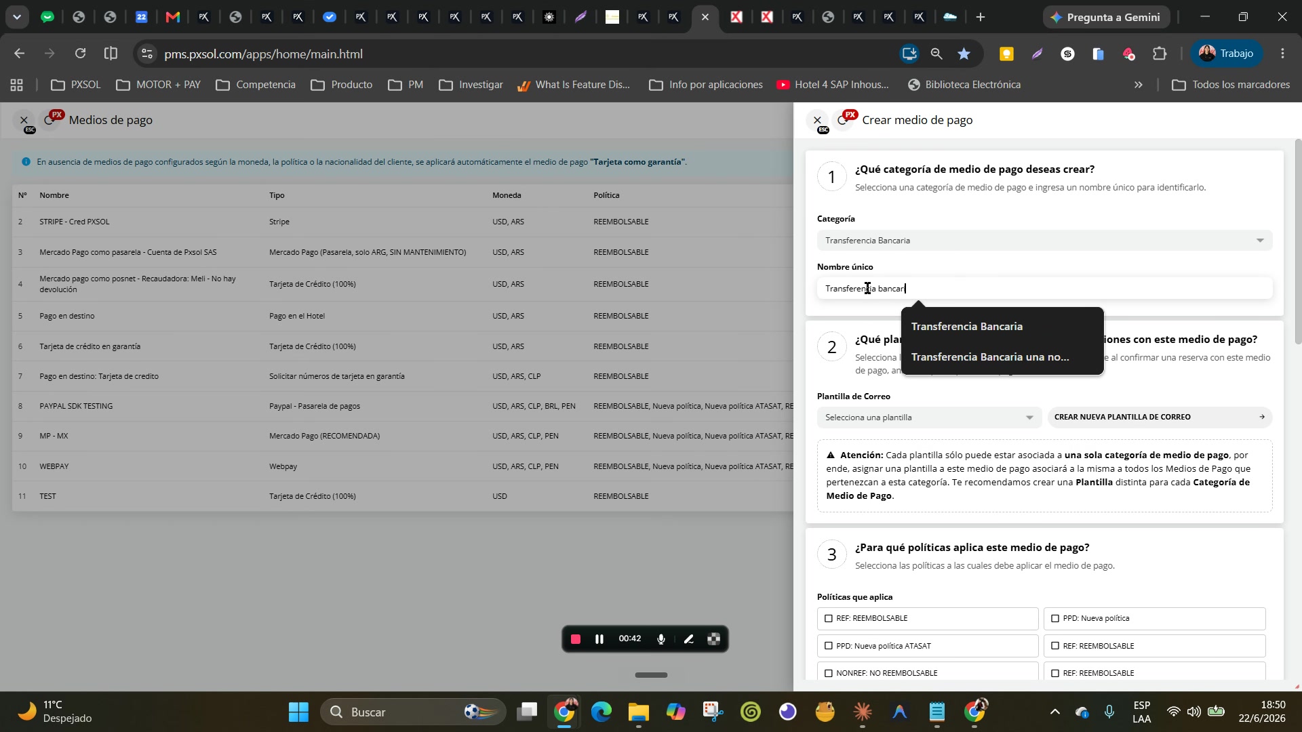Image resolution: width=1302 pixels, height=732 pixels.
Task: Open the recording pen annotation tool
Action: [688, 639]
